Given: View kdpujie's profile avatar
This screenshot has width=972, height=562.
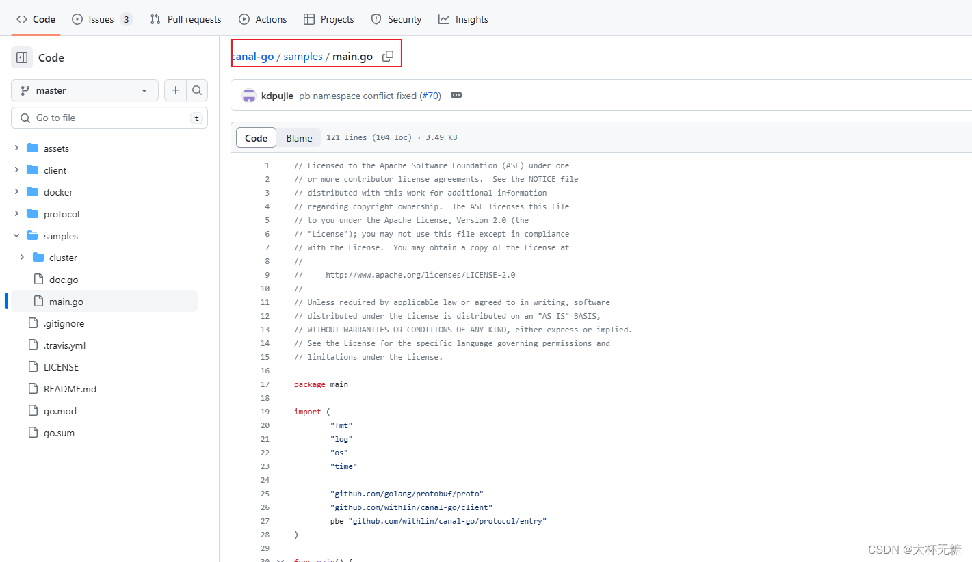Looking at the screenshot, I should (x=249, y=95).
